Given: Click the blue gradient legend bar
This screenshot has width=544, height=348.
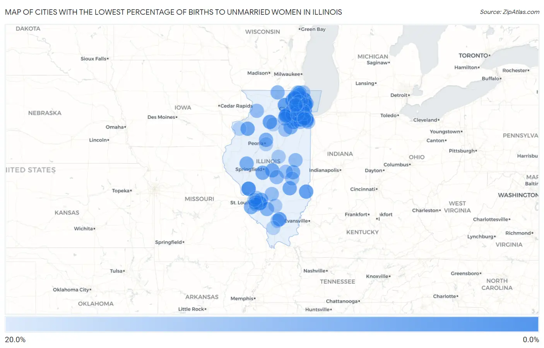Looking at the screenshot, I should click(x=272, y=324).
